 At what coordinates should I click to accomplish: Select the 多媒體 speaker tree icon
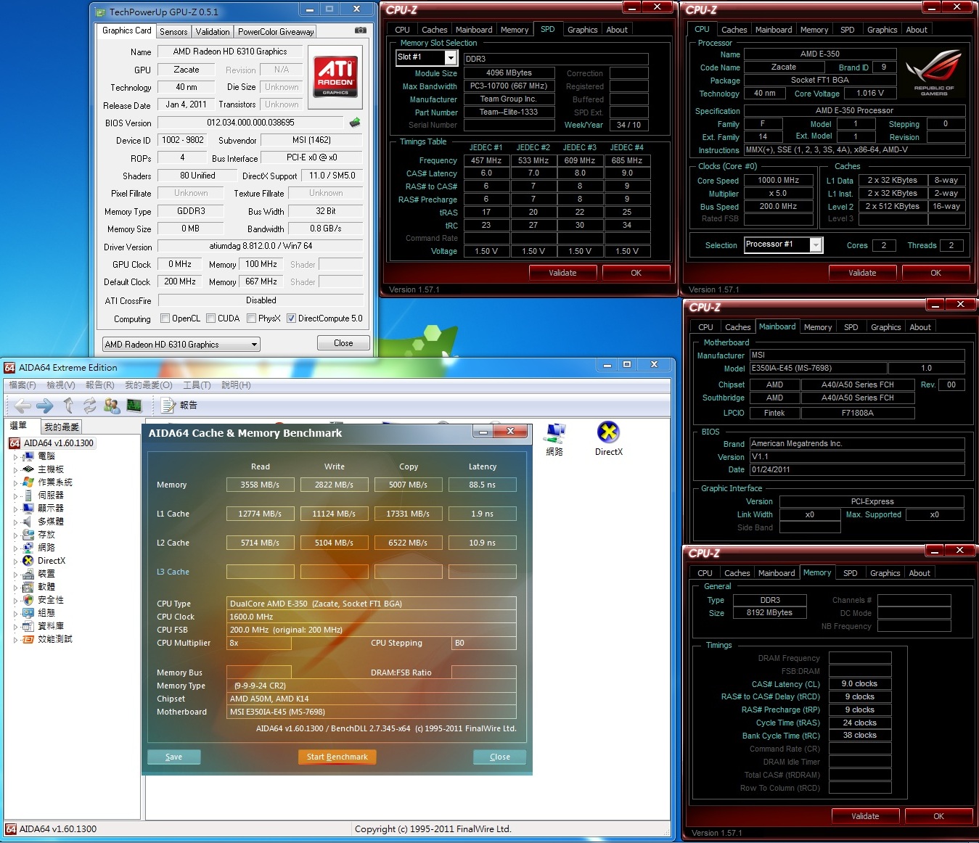28,522
